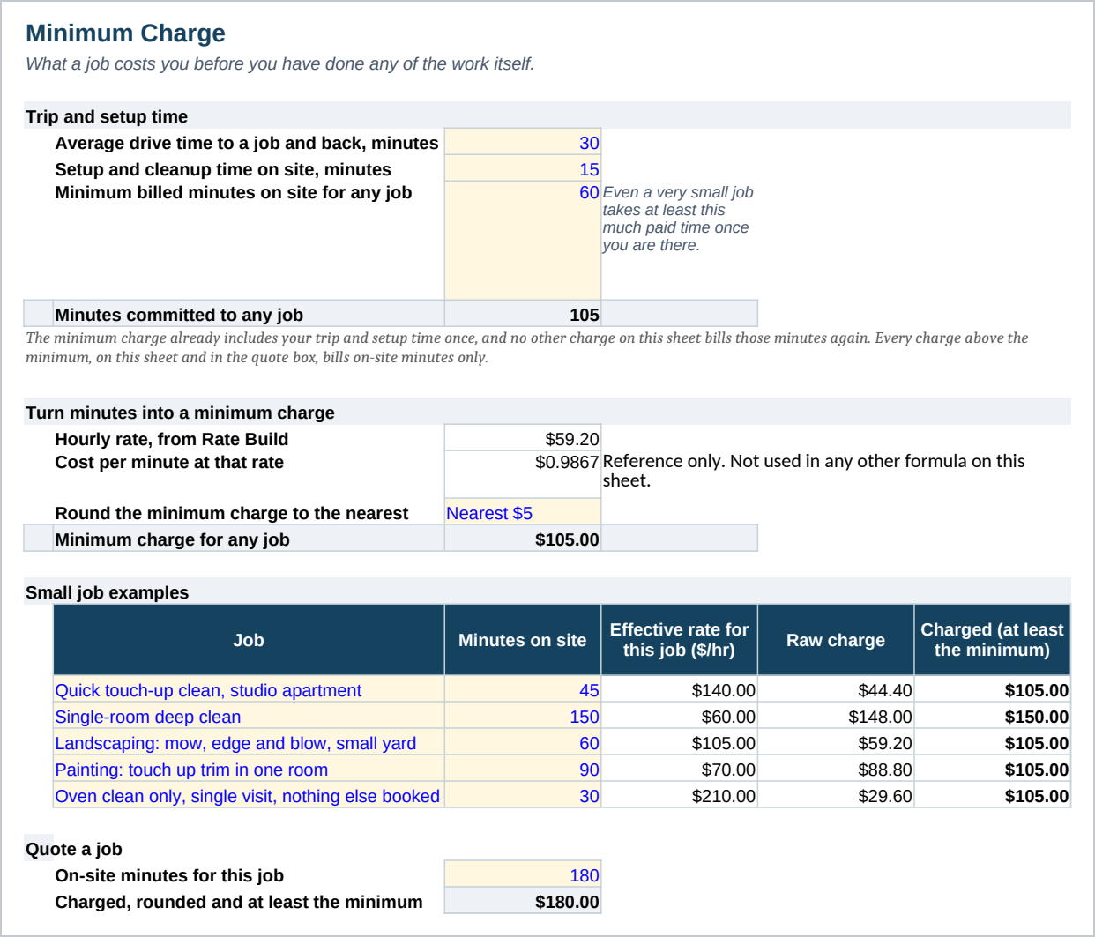1095x937 pixels.
Task: Select the average drive time value 30
Action: point(523,142)
